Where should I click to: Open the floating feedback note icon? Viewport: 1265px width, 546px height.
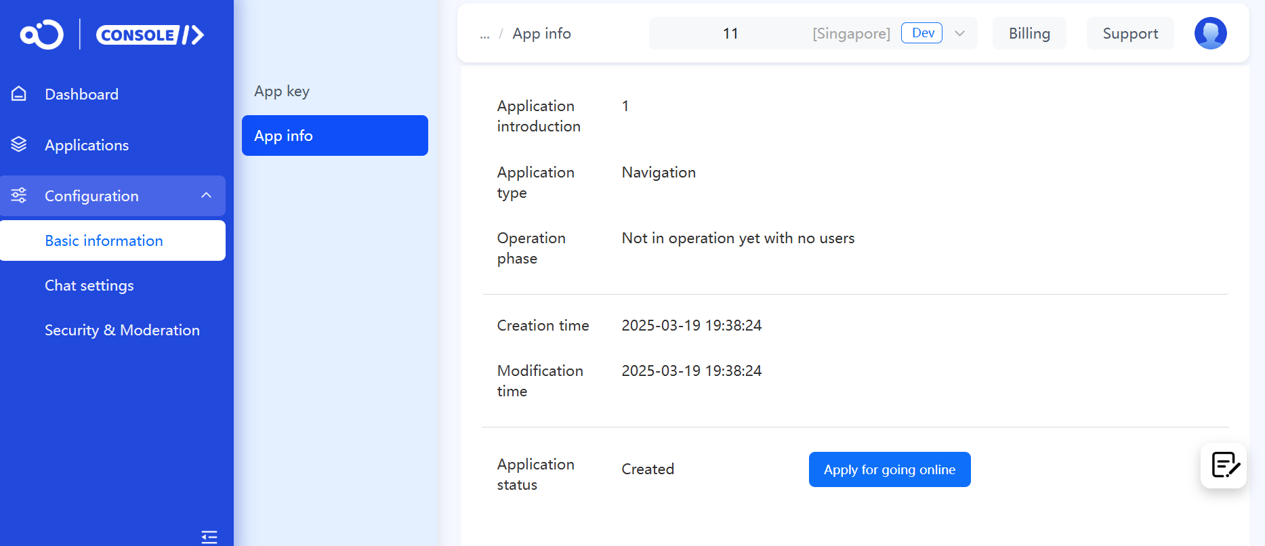(1224, 465)
